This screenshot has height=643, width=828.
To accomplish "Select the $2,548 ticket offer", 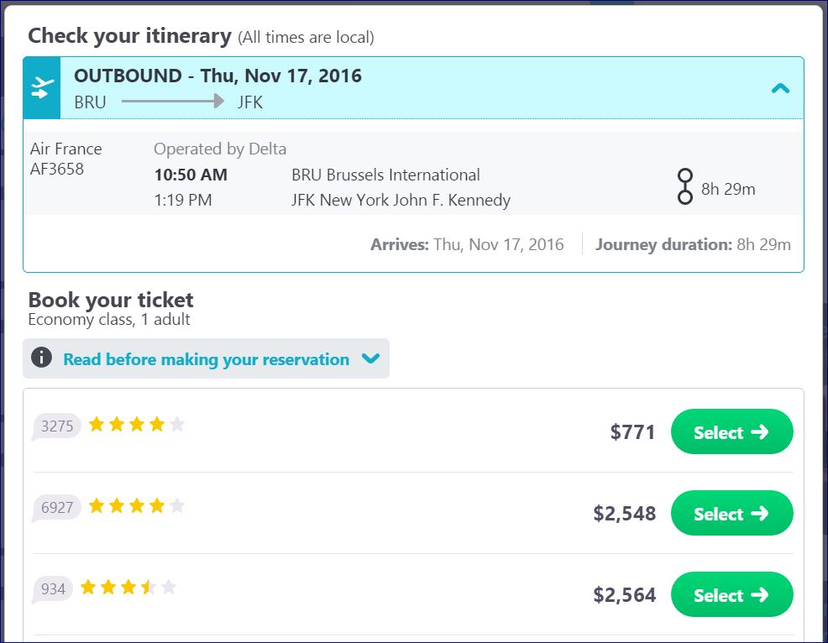I will 731,514.
